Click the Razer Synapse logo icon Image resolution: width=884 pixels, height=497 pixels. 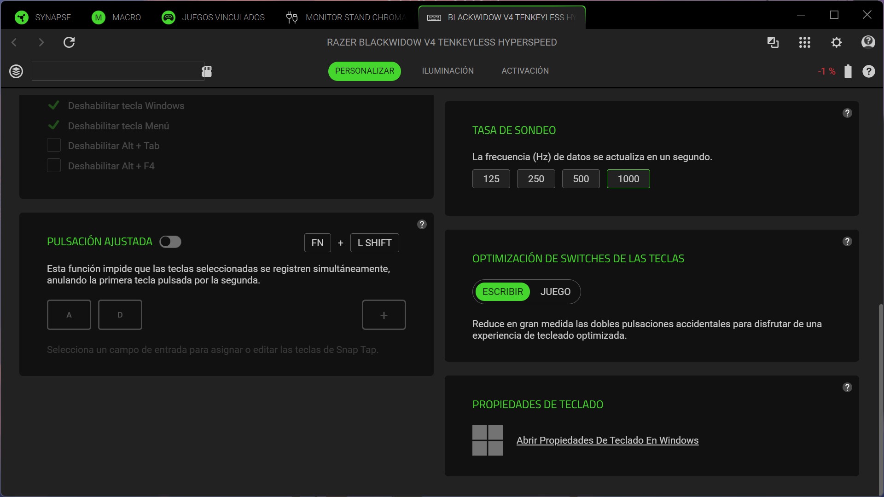(21, 17)
